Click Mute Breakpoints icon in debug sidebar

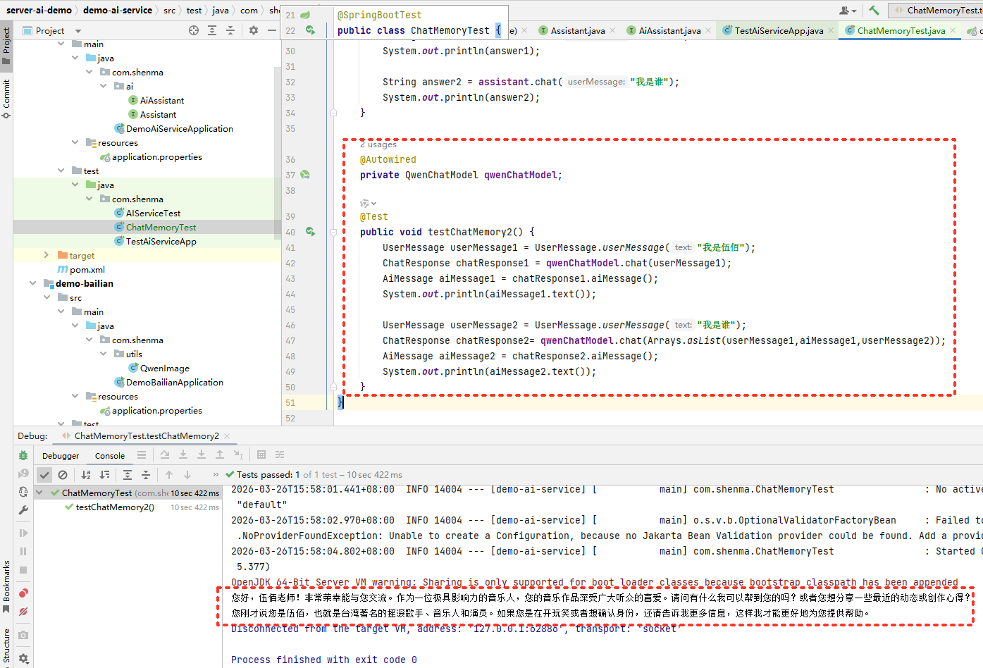(x=23, y=612)
